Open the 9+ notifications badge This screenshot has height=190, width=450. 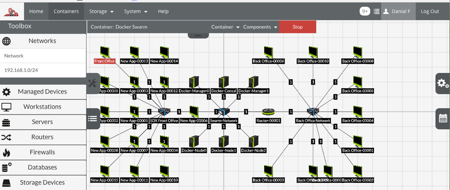(365, 12)
